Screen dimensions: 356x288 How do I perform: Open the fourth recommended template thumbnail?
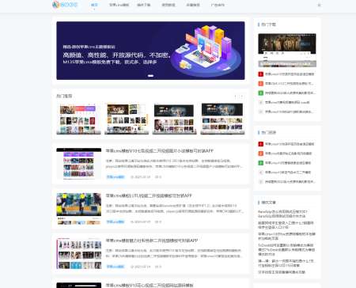[x=222, y=119]
